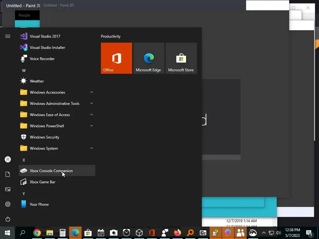Switch to Microsoft Edge on the taskbar
Viewport: 319px width, 239px height.
pos(75,233)
